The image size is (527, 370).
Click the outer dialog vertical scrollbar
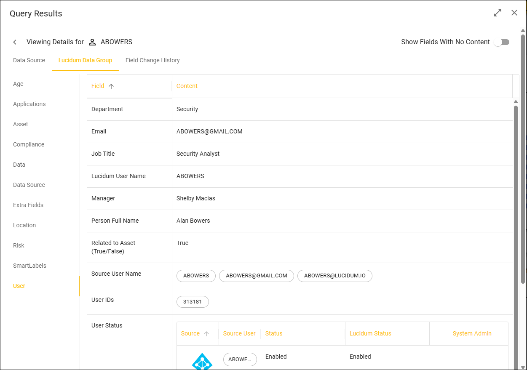(x=523, y=160)
